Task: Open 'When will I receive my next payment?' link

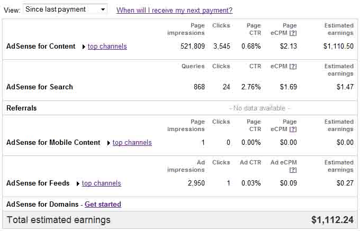Action: point(174,10)
